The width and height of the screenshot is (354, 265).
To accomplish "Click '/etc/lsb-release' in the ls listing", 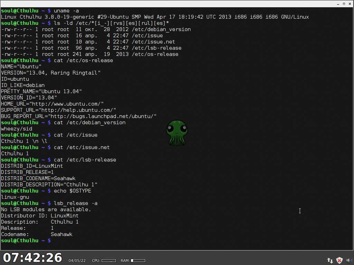I will pos(157,48).
